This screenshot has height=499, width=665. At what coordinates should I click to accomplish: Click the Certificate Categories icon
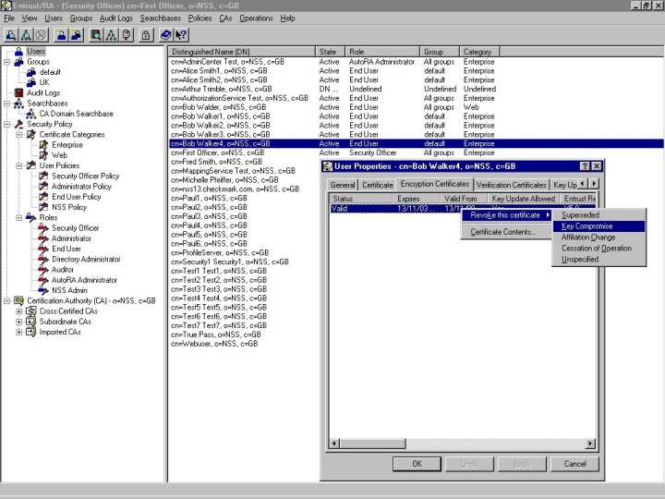pyautogui.click(x=31, y=135)
